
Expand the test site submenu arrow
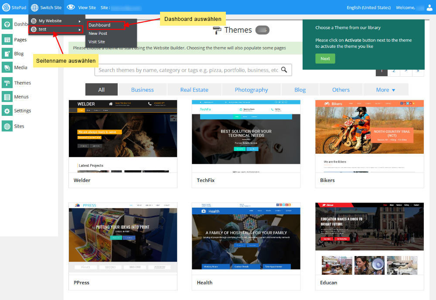point(79,30)
